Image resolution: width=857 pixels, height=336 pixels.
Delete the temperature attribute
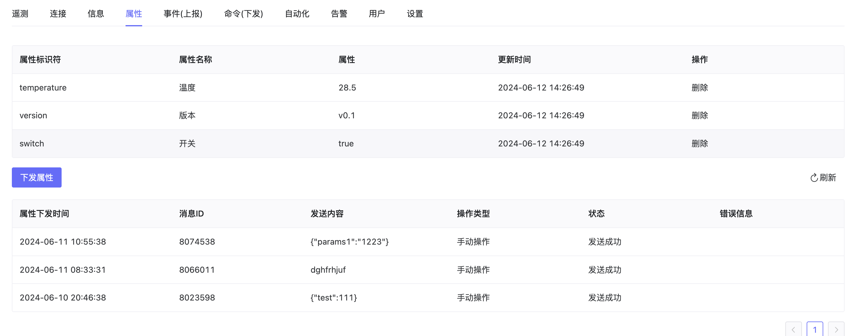699,88
